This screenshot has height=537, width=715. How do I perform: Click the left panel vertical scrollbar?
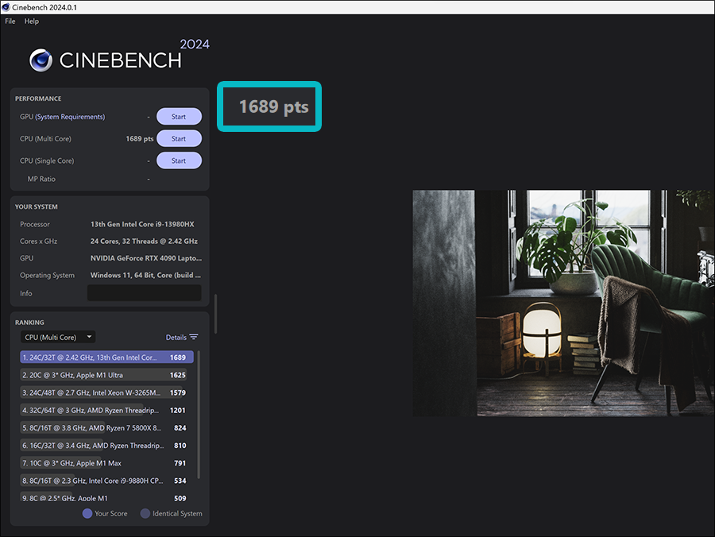click(215, 314)
